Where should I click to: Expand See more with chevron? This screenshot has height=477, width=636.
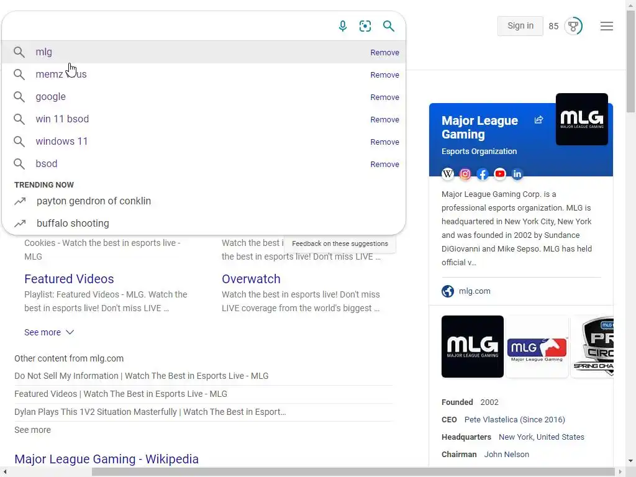click(x=49, y=332)
